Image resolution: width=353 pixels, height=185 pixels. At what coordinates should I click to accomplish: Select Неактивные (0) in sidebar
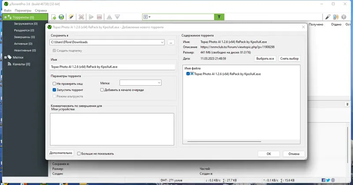(x=25, y=50)
